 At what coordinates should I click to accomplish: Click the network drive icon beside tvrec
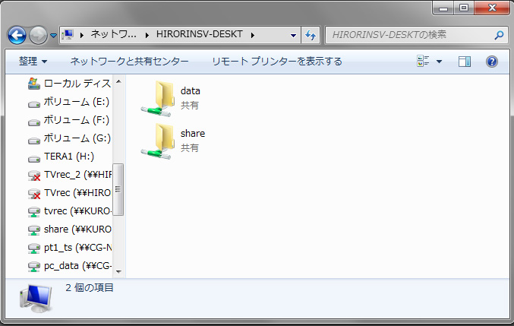pyautogui.click(x=33, y=212)
